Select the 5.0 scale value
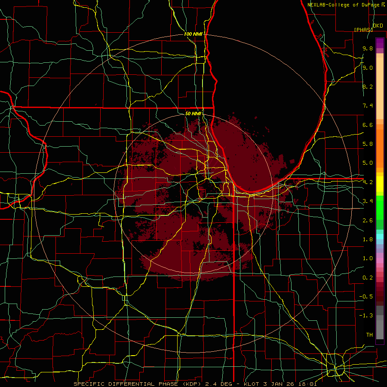The width and height of the screenshot is (387, 387). [368, 163]
